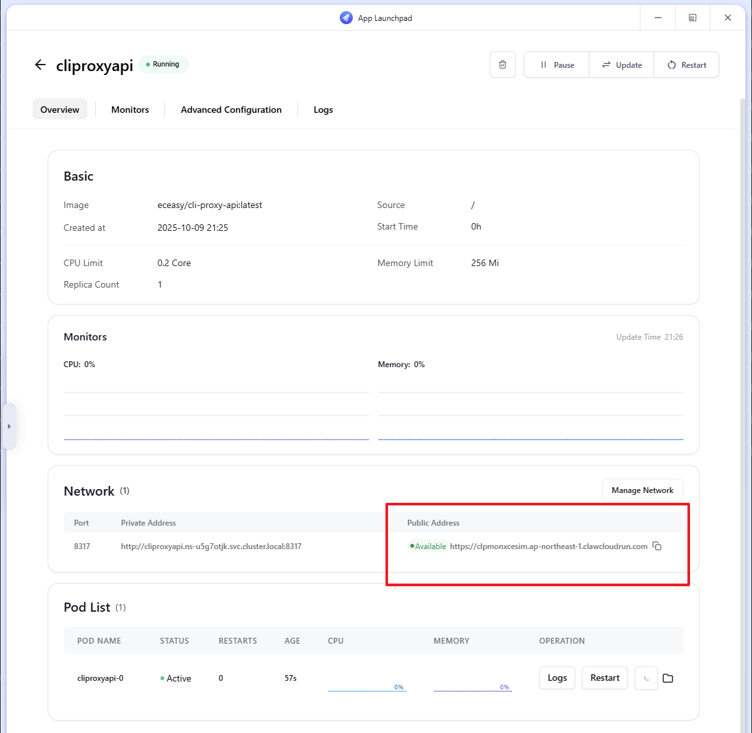Delete the app using the trash icon
Screen dimensions: 752x733
coord(502,65)
